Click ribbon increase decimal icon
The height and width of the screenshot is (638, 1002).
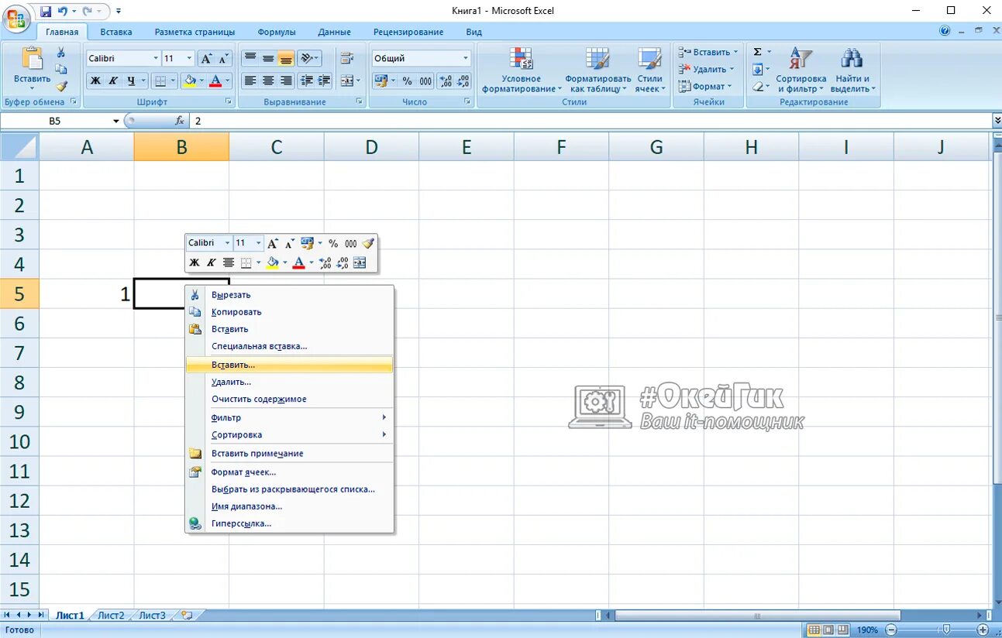click(x=446, y=81)
